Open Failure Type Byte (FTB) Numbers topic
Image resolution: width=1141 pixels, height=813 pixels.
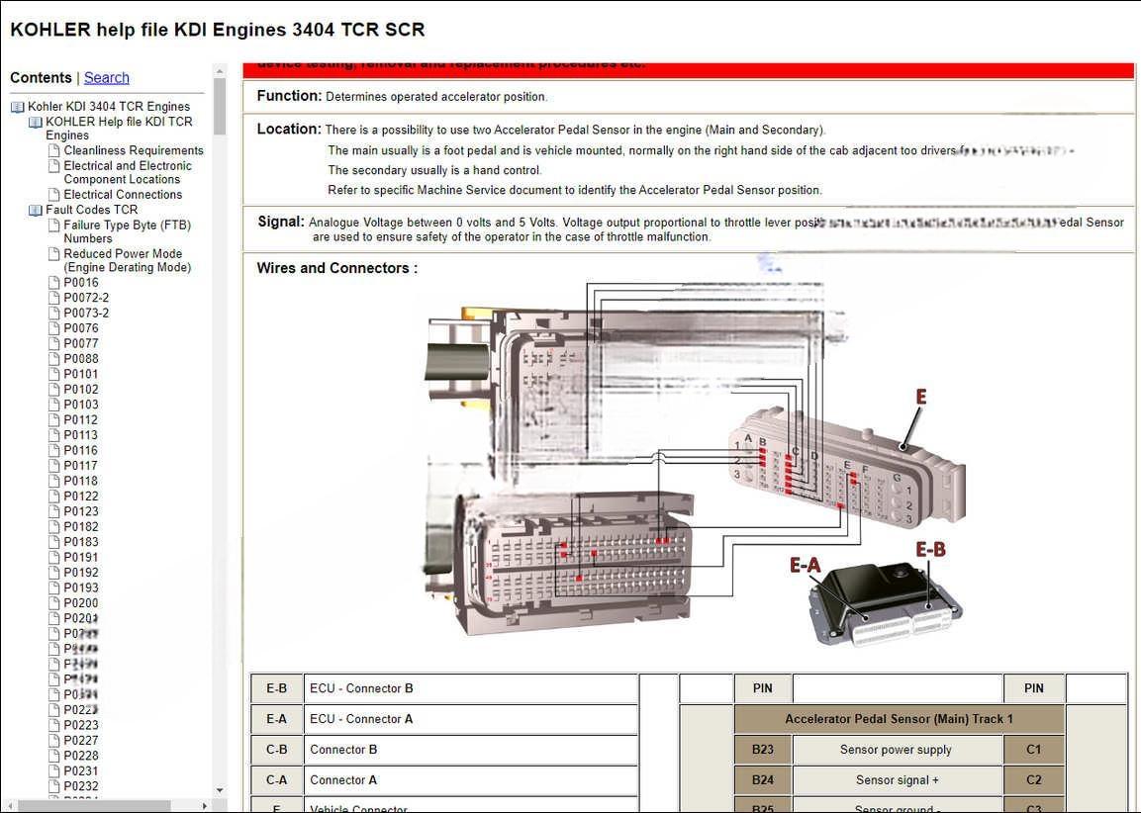pyautogui.click(x=127, y=231)
